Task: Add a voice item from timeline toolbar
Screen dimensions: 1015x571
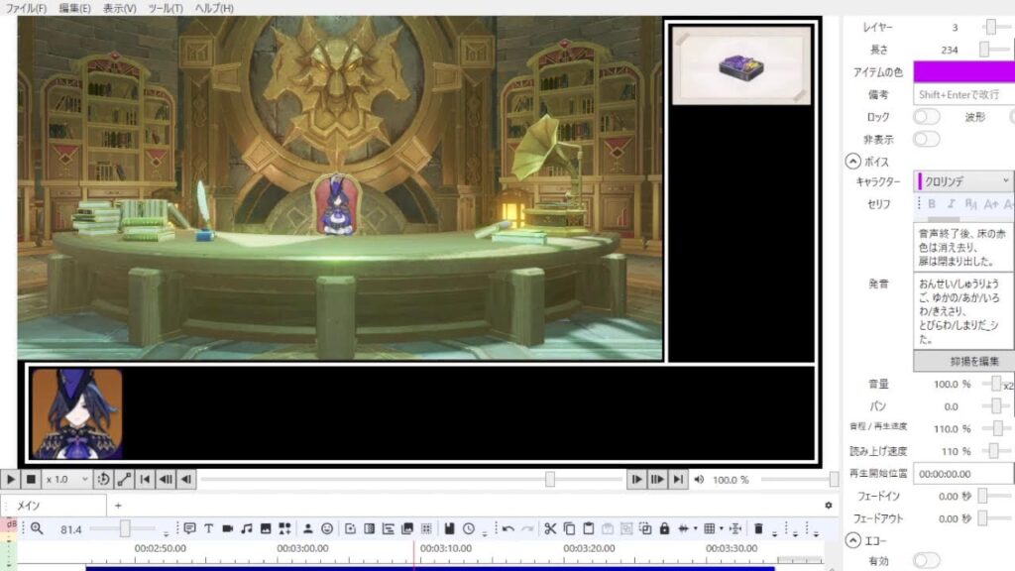Action: 189,528
